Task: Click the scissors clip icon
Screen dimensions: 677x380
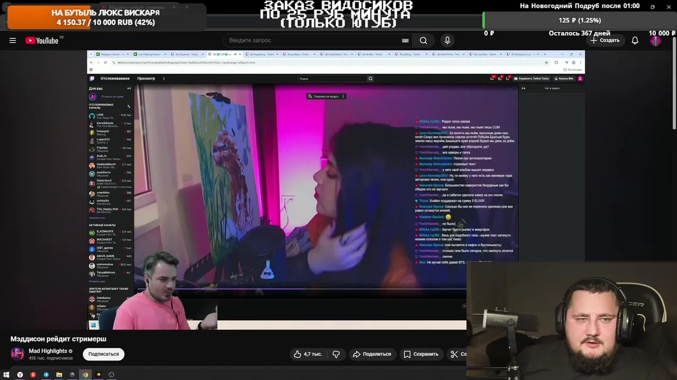Action: click(x=454, y=354)
